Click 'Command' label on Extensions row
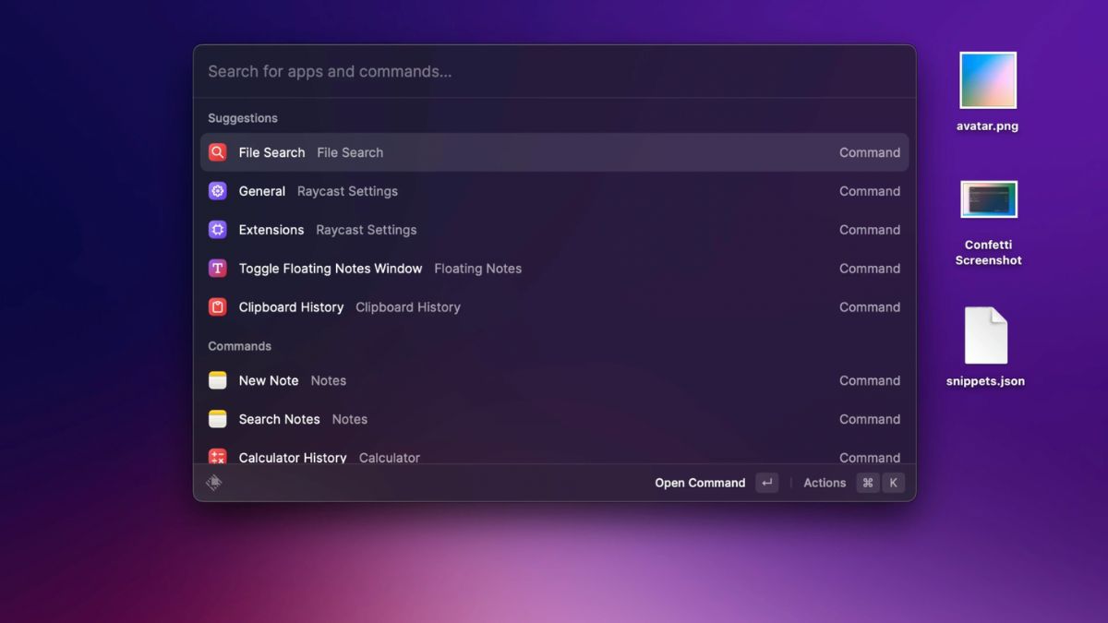 tap(870, 230)
